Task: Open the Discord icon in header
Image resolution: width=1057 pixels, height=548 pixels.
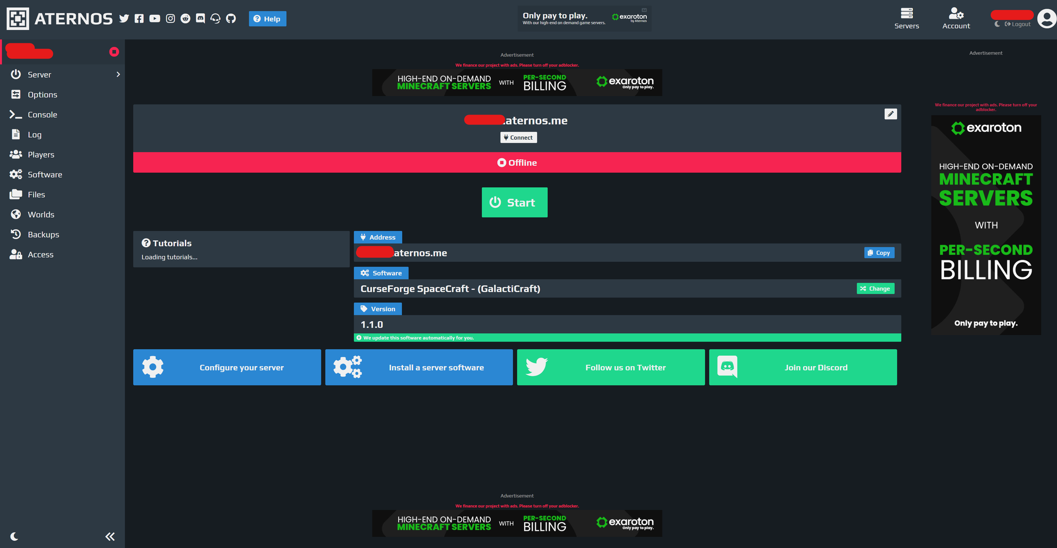Action: [x=200, y=19]
